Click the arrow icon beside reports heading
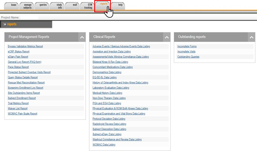This screenshot has width=257, height=151. pos(5,24)
